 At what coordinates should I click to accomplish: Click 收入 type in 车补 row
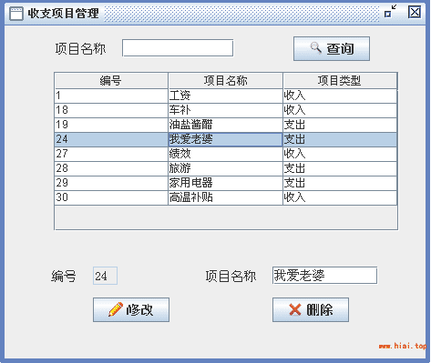[x=340, y=110]
